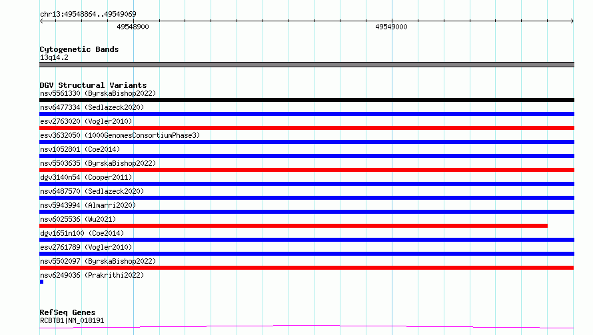Click the nsv5561330 (ByrskaBishop2022) label
The width and height of the screenshot is (593, 335).
tap(98, 93)
